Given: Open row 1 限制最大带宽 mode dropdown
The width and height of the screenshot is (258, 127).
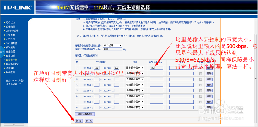Looking at the screenshot, I should [x=135, y=68].
